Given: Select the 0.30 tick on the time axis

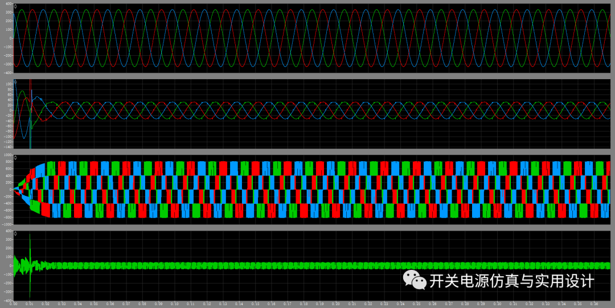Looking at the screenshot, I should (x=497, y=303).
